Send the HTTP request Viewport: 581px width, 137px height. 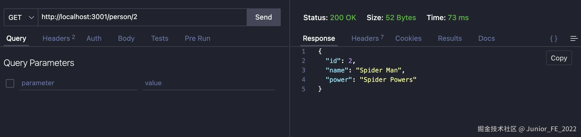(263, 17)
